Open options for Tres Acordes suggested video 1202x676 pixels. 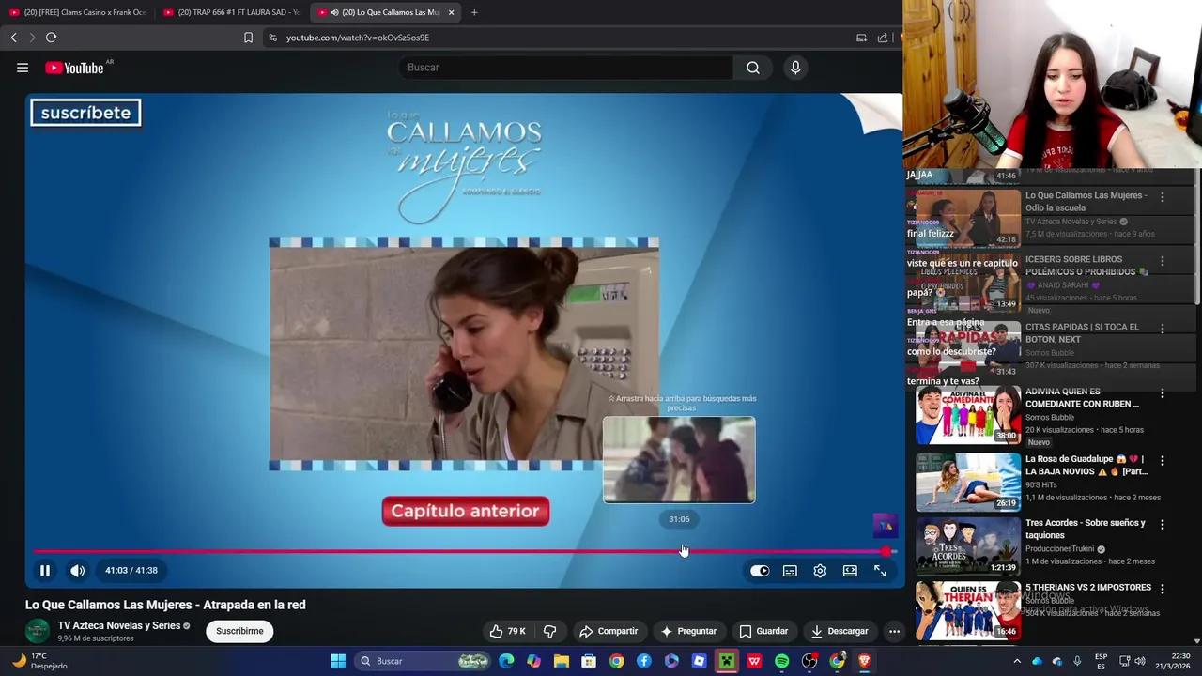(1163, 525)
